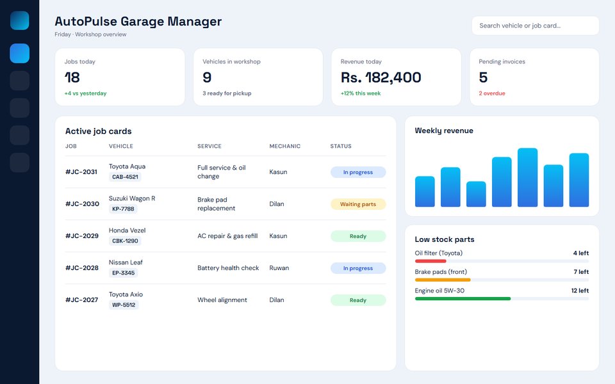
Task: Click the 7 left stock count
Action: pos(581,272)
